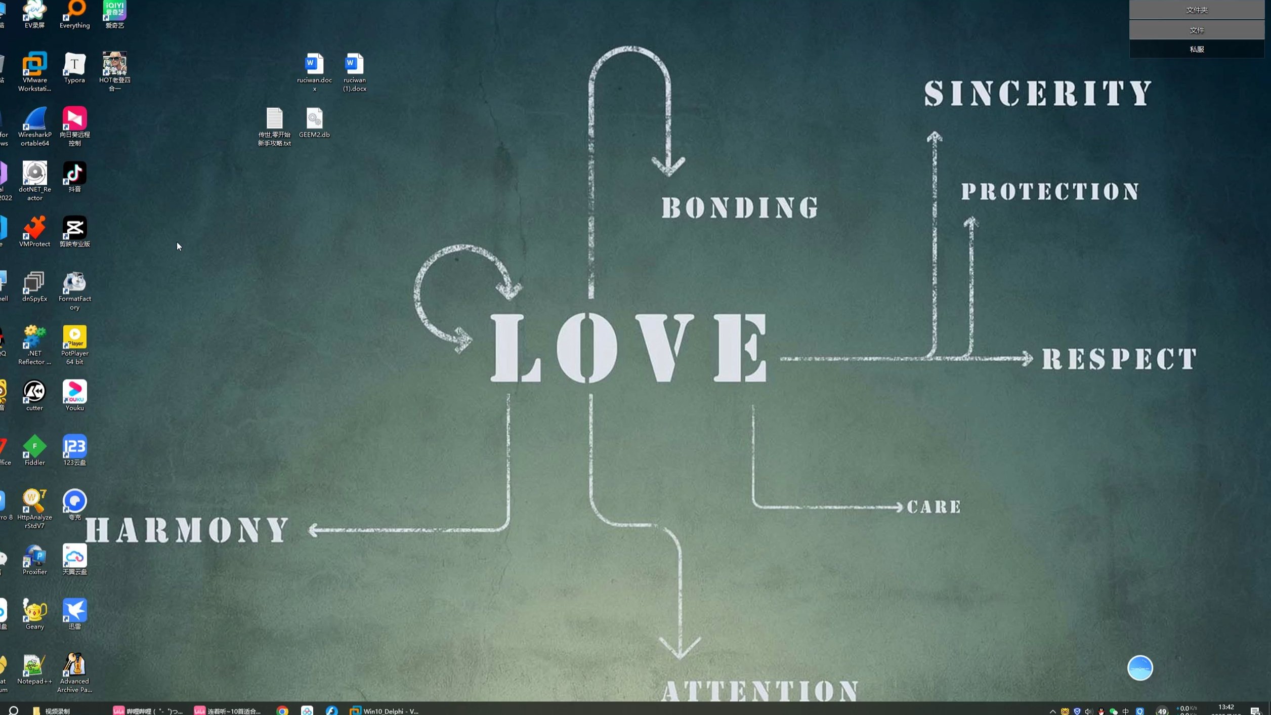Switch to the Win10_Delphi VMware taskbar window
The width and height of the screenshot is (1271, 715).
pyautogui.click(x=385, y=711)
